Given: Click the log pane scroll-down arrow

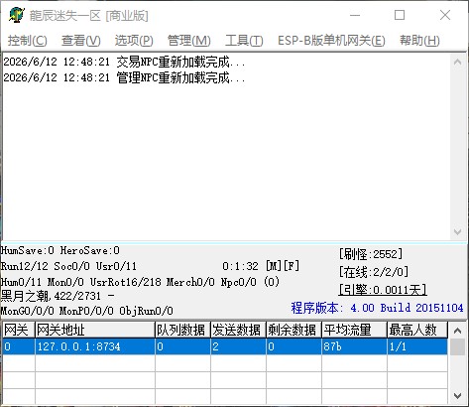Looking at the screenshot, I should [458, 231].
